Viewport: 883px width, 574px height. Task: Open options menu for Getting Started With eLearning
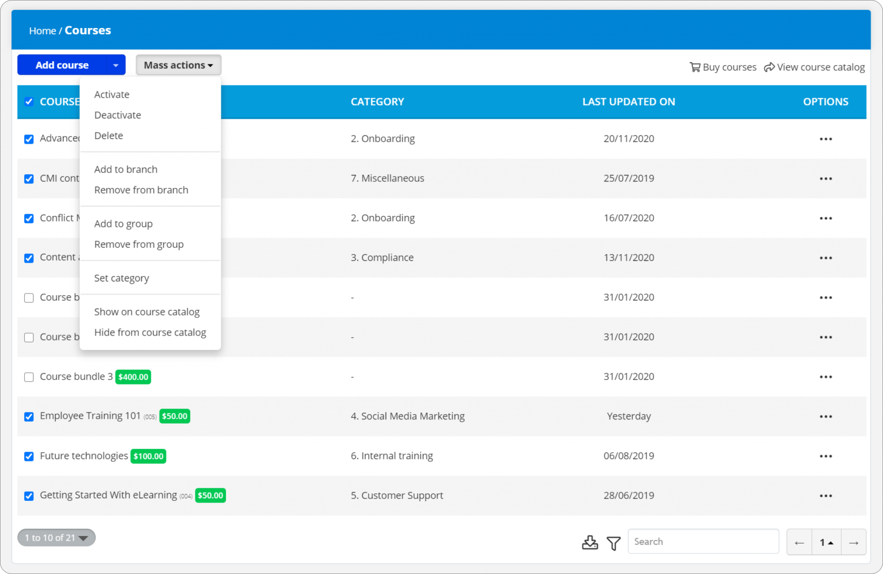tap(826, 496)
